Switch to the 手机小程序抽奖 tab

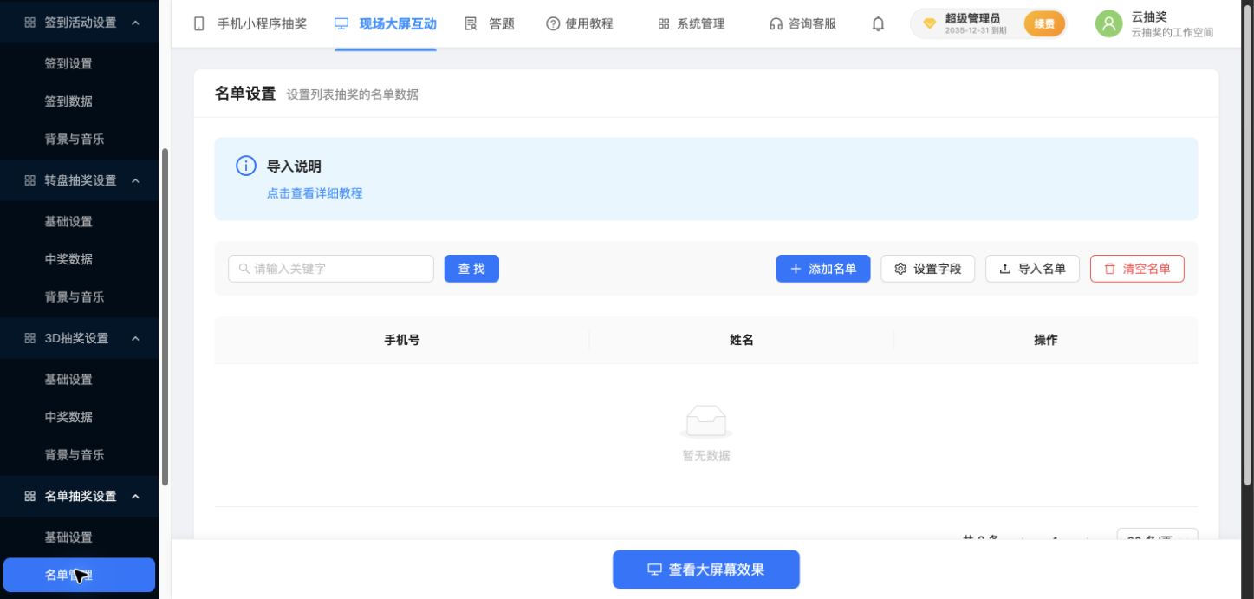click(x=250, y=24)
